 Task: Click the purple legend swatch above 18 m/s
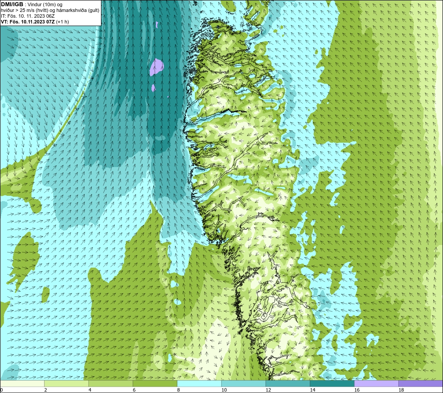click(x=420, y=383)
